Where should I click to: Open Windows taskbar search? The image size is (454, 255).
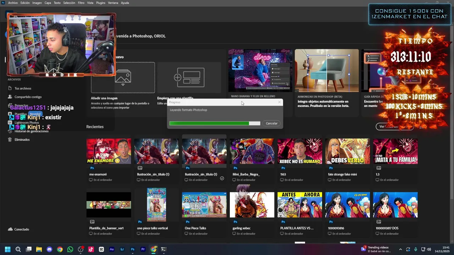(x=18, y=249)
